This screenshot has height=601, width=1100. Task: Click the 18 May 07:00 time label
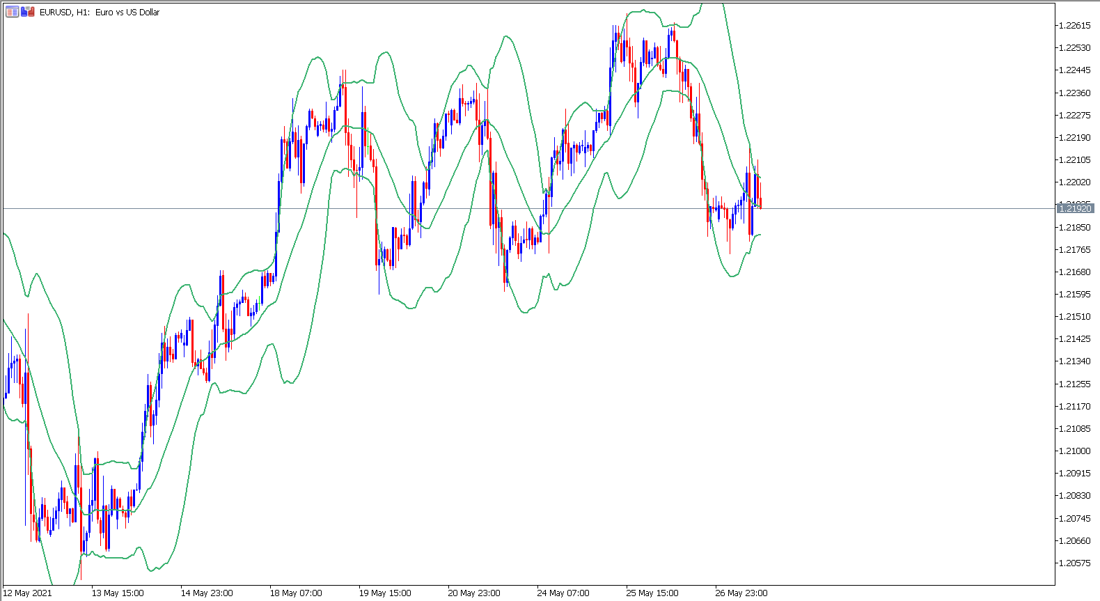tap(296, 593)
